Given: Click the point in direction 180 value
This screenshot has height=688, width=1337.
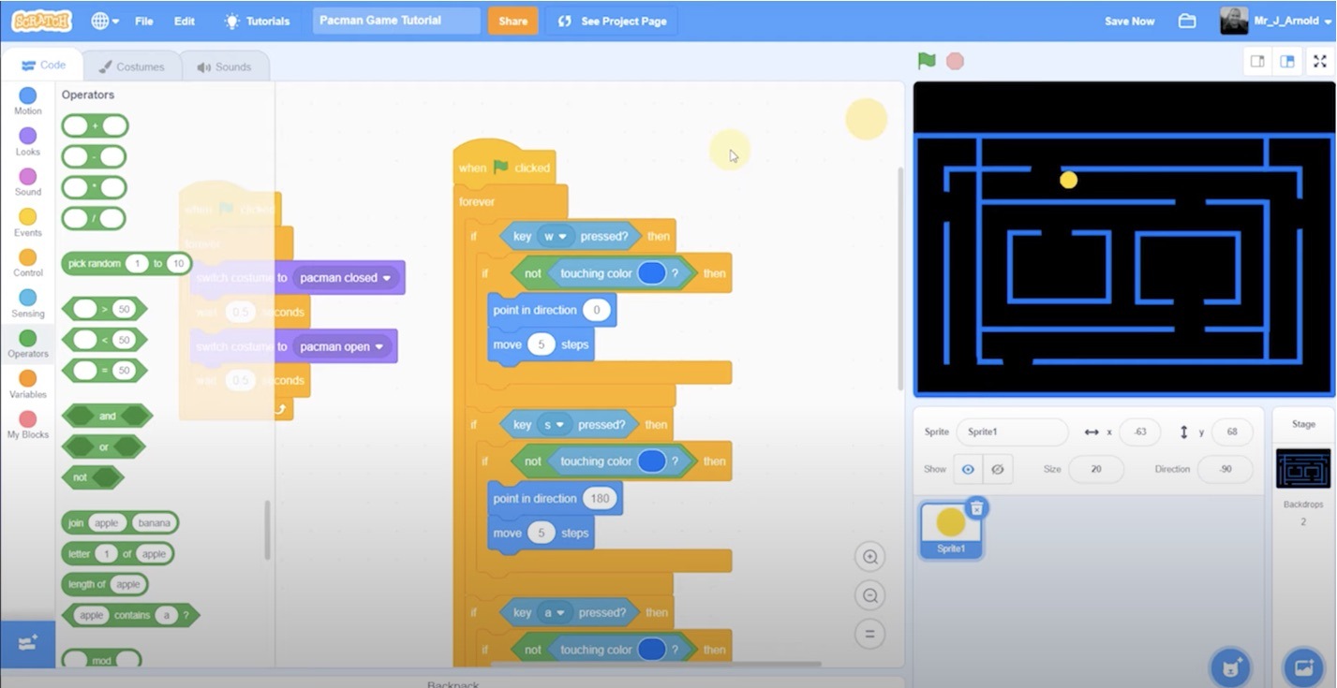Looking at the screenshot, I should tap(599, 499).
